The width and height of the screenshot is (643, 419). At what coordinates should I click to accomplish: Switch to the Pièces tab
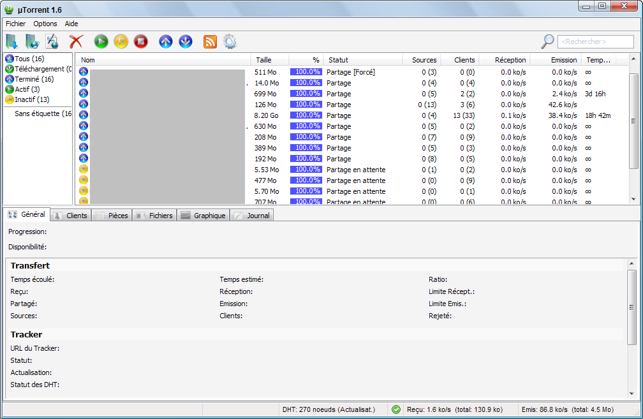coord(112,216)
